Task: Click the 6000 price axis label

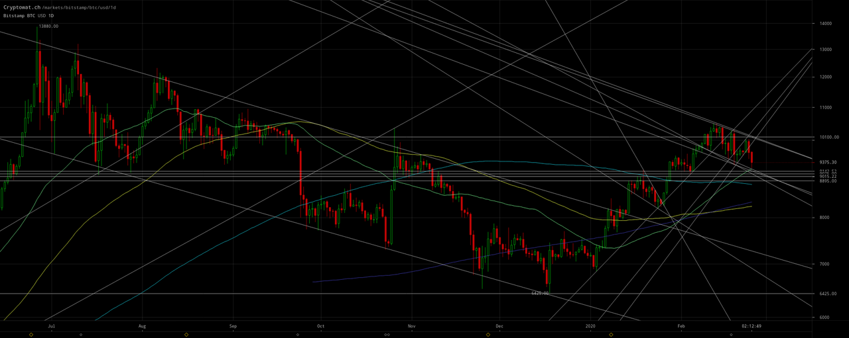Action: (x=824, y=317)
